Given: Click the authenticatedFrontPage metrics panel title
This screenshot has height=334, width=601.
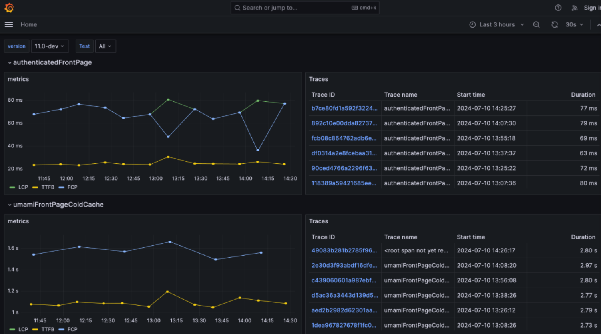Looking at the screenshot, I should pyautogui.click(x=18, y=79).
